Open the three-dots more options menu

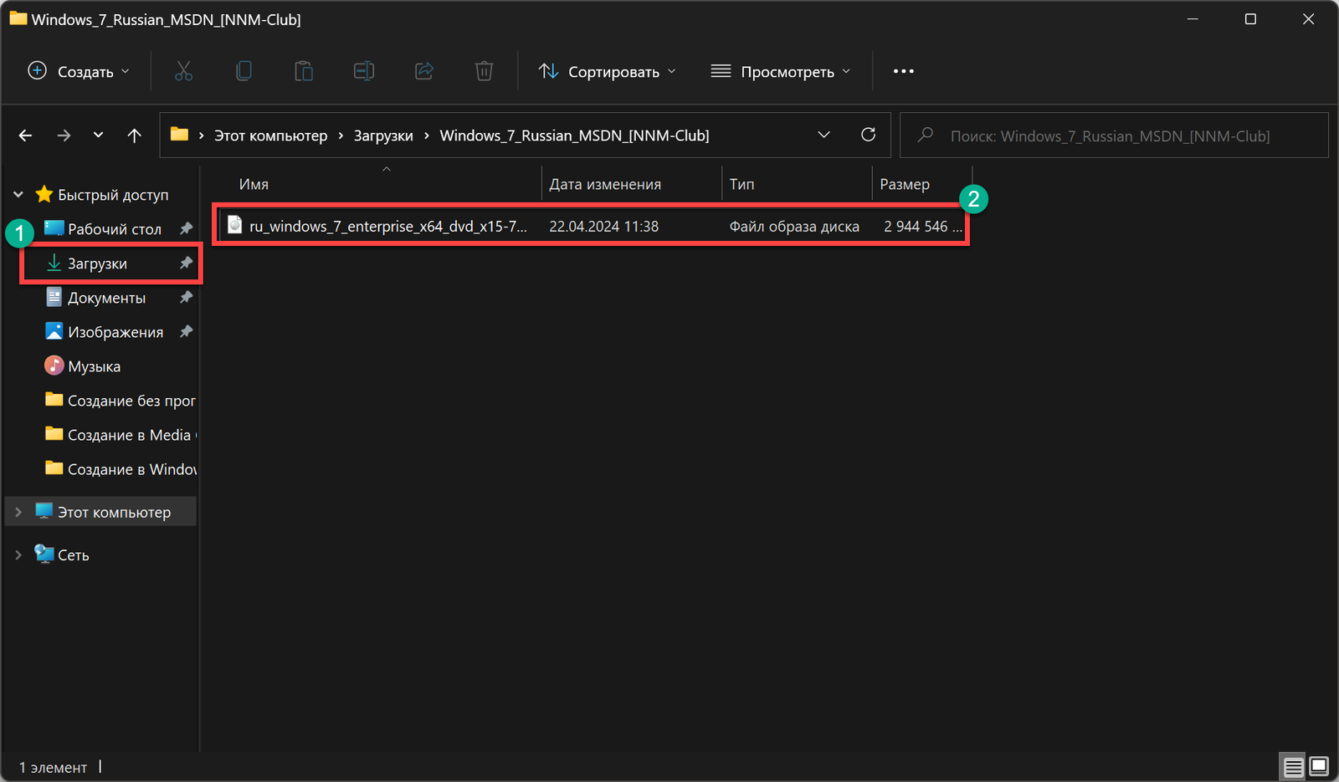click(x=904, y=71)
